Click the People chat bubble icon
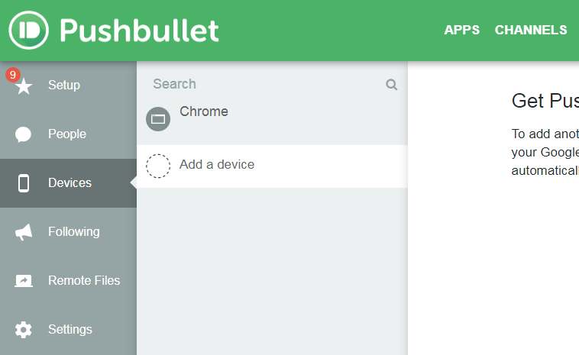The width and height of the screenshot is (579, 355). click(x=24, y=134)
